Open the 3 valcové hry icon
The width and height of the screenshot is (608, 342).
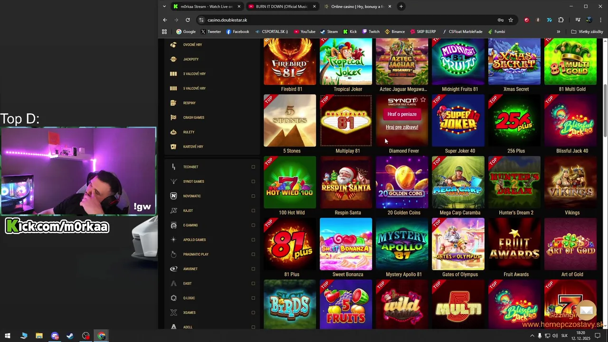click(x=173, y=74)
